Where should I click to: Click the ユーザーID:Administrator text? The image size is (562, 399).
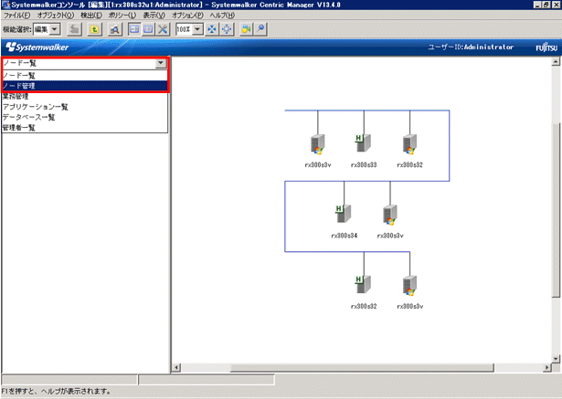[471, 47]
